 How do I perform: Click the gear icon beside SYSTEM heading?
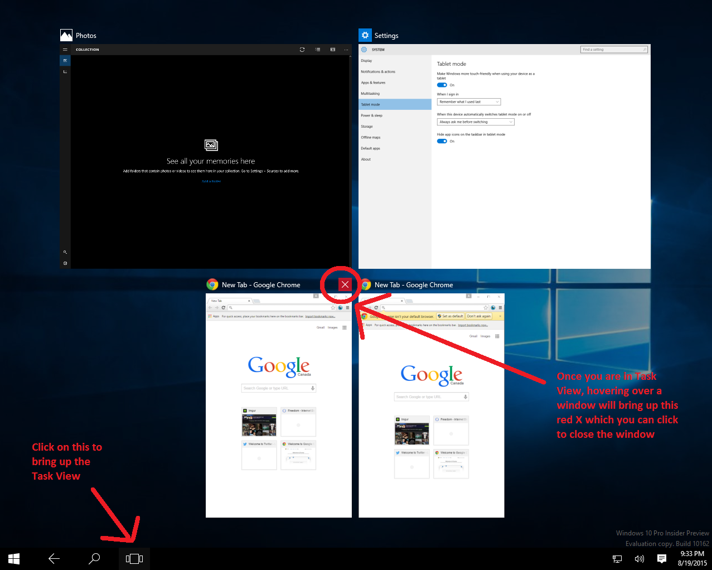tap(364, 50)
